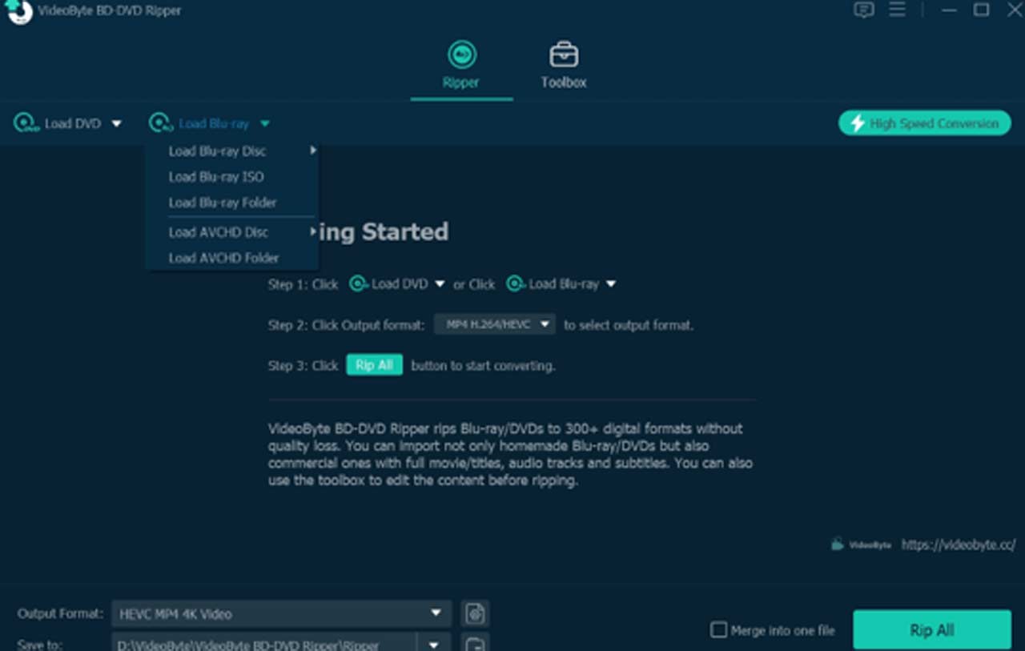Viewport: 1025px width, 651px height.
Task: Check Merge into one file
Action: click(719, 630)
